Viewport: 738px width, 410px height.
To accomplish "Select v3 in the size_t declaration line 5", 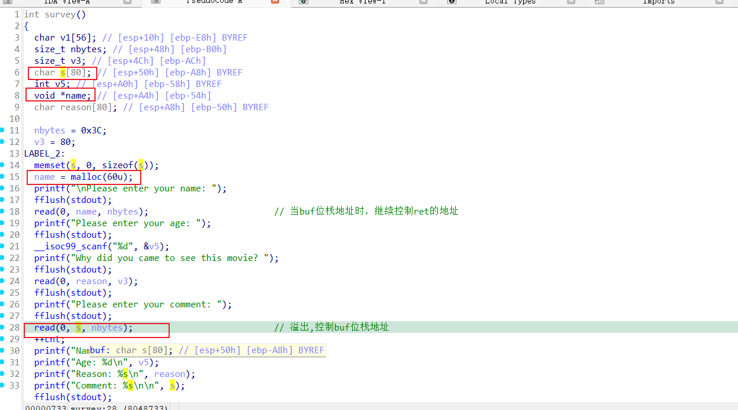I will point(76,61).
